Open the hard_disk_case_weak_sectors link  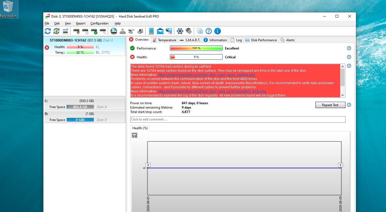(x=207, y=75)
